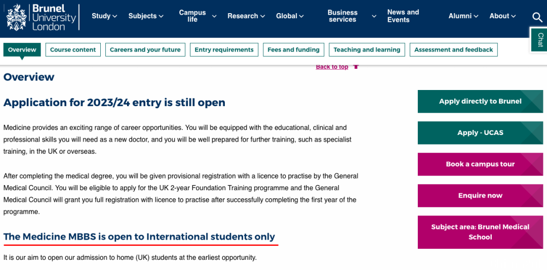The image size is (547, 270).
Task: Follow the Back to top link
Action: tap(332, 67)
